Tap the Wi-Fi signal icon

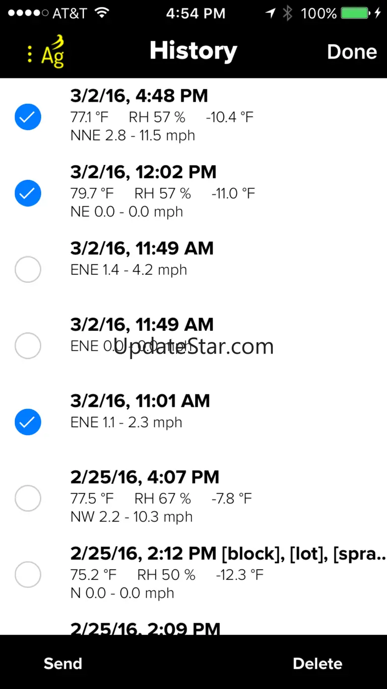point(102,13)
